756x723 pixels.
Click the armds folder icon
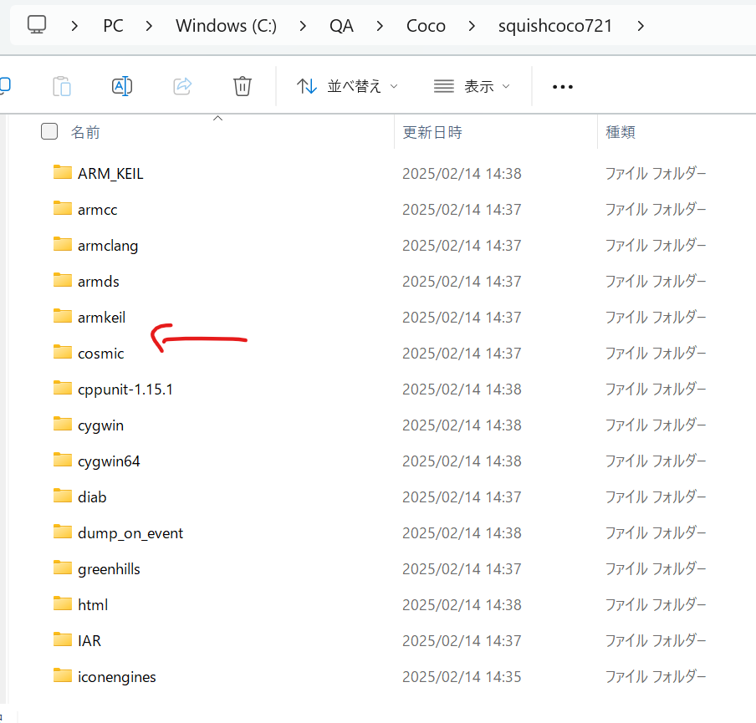click(62, 280)
